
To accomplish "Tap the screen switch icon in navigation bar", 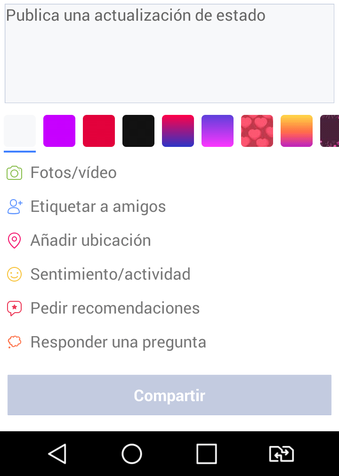I will pyautogui.click(x=281, y=454).
